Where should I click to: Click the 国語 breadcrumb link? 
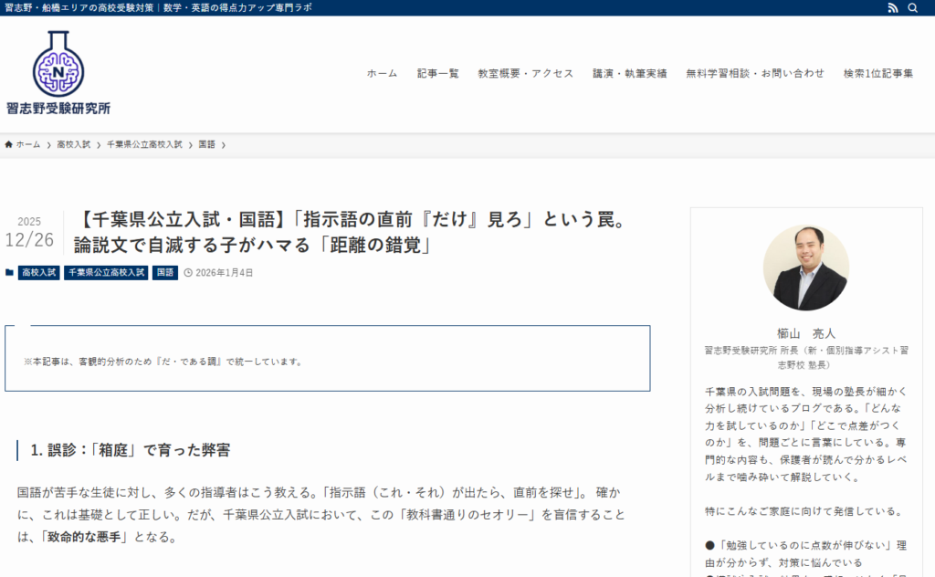tap(207, 144)
